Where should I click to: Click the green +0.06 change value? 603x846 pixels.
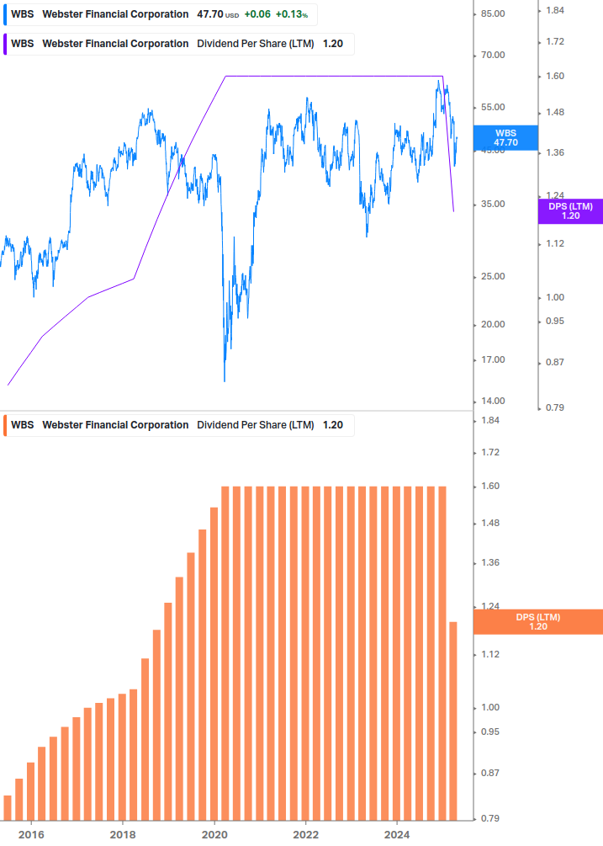(257, 14)
